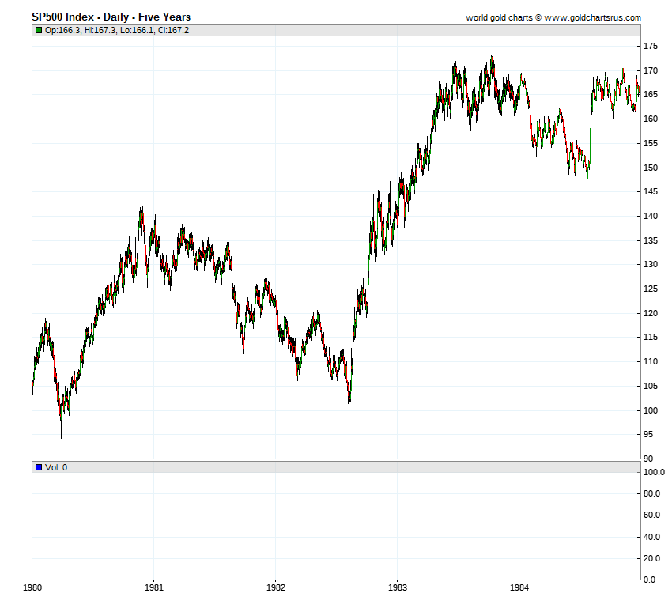This screenshot has width=672, height=608.
Task: Click the 1981 x-axis label
Action: (154, 587)
